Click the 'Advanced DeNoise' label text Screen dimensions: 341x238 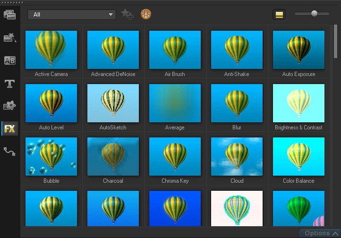113,74
